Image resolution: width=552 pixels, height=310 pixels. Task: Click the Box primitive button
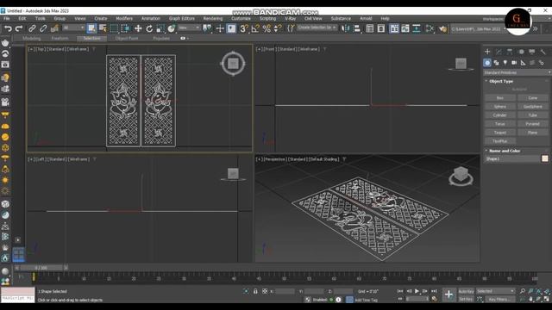[500, 98]
